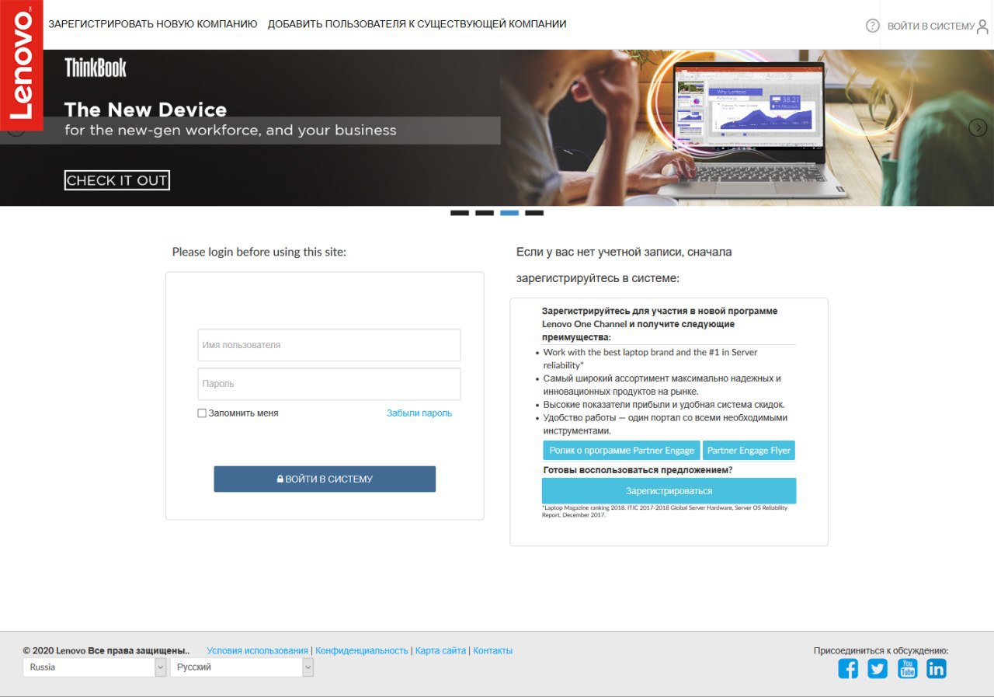
Task: Focus the Пароль input field
Action: 329,384
